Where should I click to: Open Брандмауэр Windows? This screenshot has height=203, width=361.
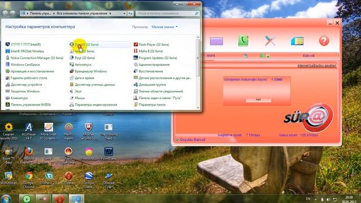click(x=88, y=71)
